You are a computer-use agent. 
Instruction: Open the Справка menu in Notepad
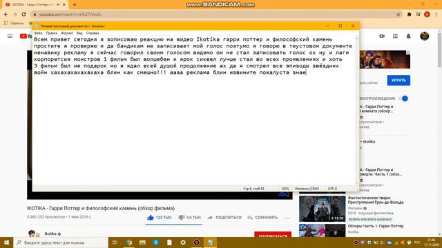[93, 33]
